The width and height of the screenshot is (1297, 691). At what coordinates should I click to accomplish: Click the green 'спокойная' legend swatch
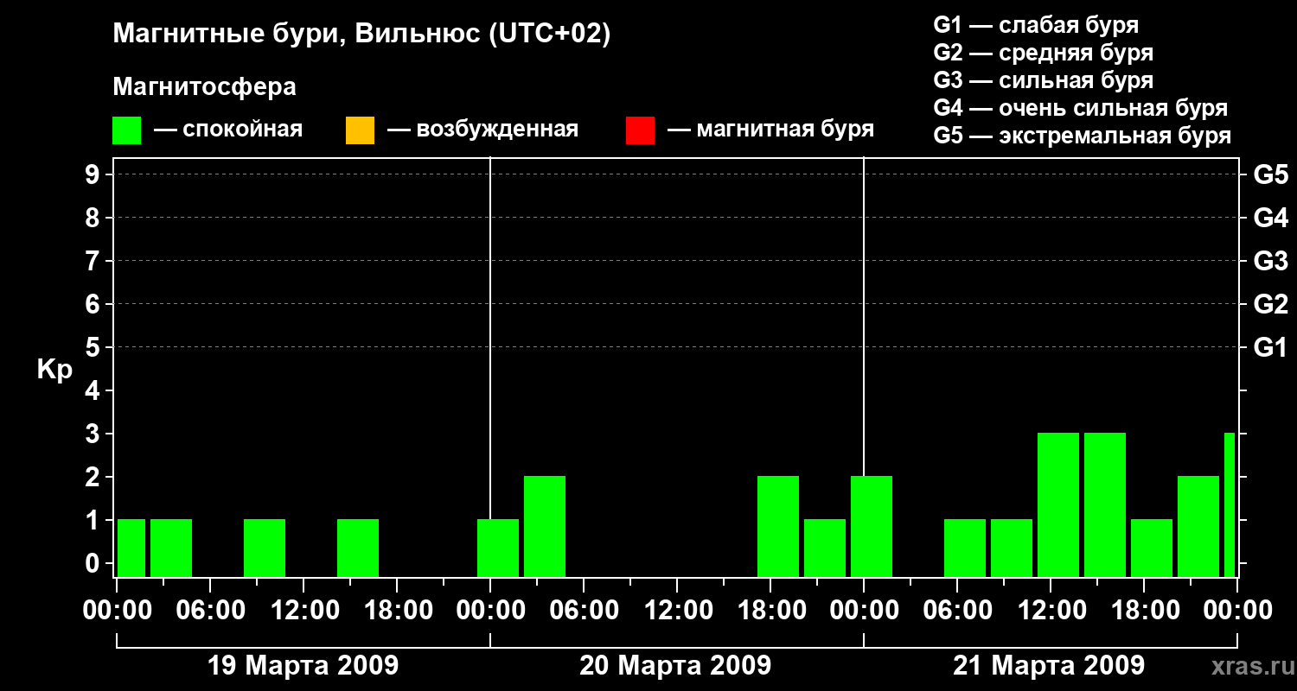point(127,130)
